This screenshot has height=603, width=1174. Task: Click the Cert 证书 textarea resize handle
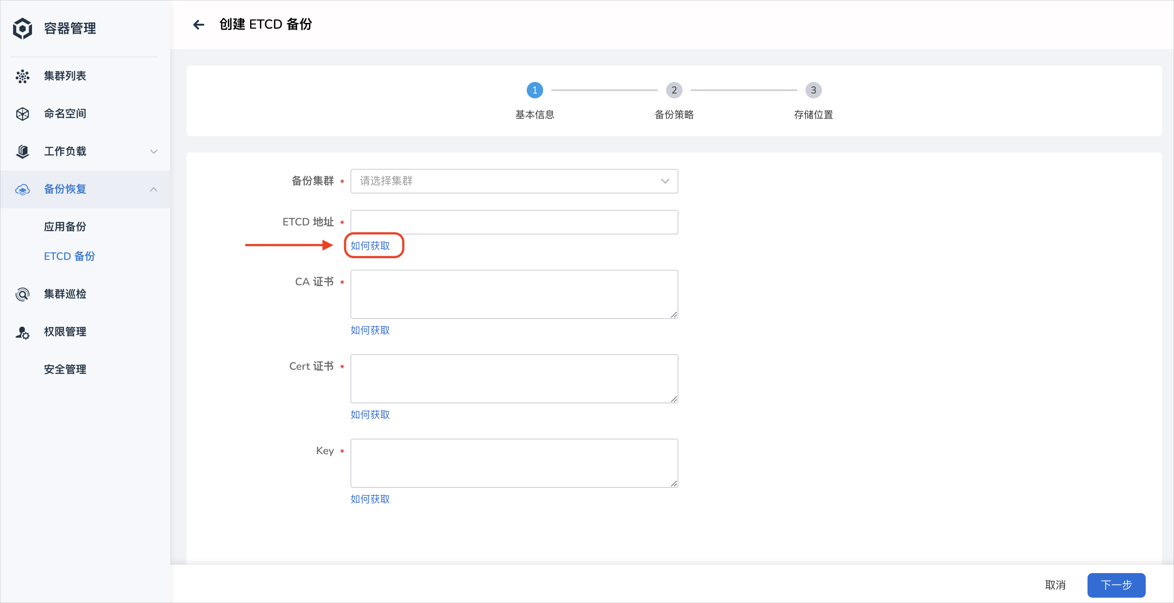point(673,399)
